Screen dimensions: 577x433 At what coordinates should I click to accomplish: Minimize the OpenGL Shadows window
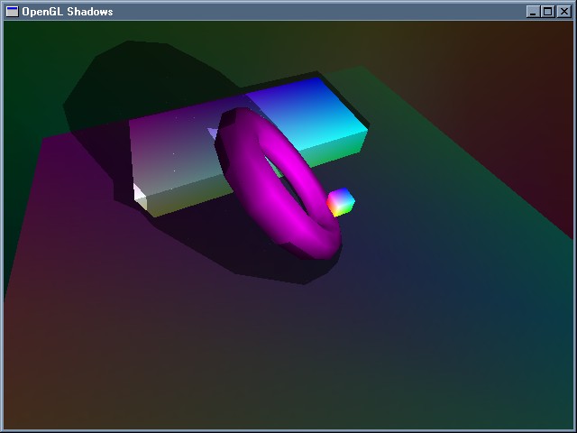point(533,12)
